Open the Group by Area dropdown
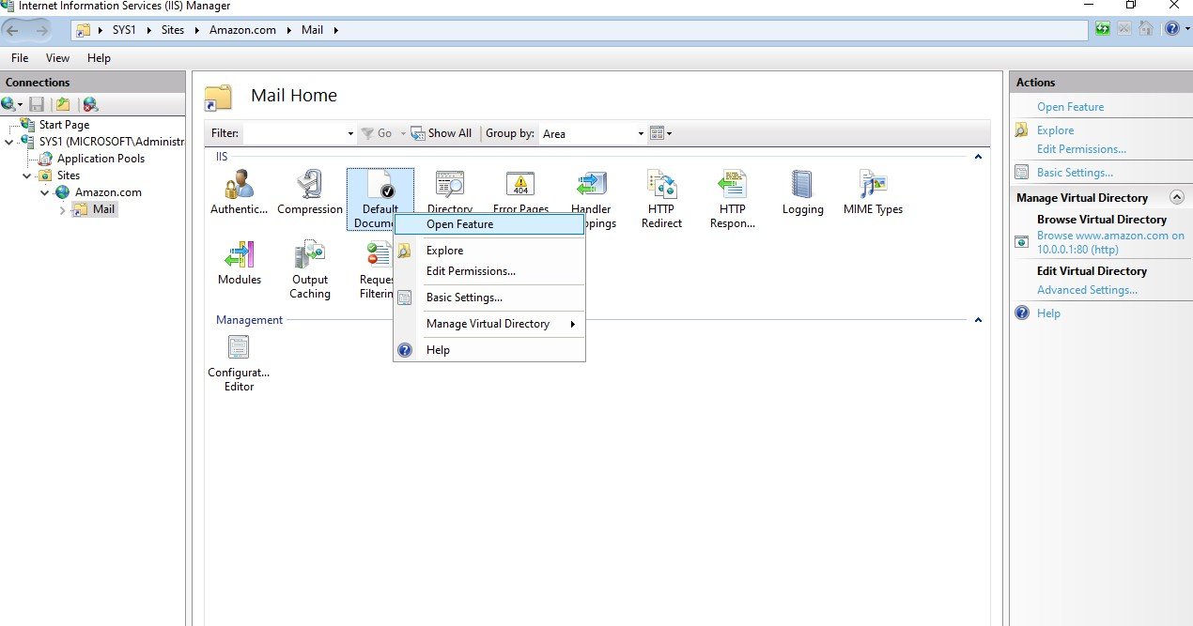Image resolution: width=1193 pixels, height=626 pixels. (x=642, y=133)
